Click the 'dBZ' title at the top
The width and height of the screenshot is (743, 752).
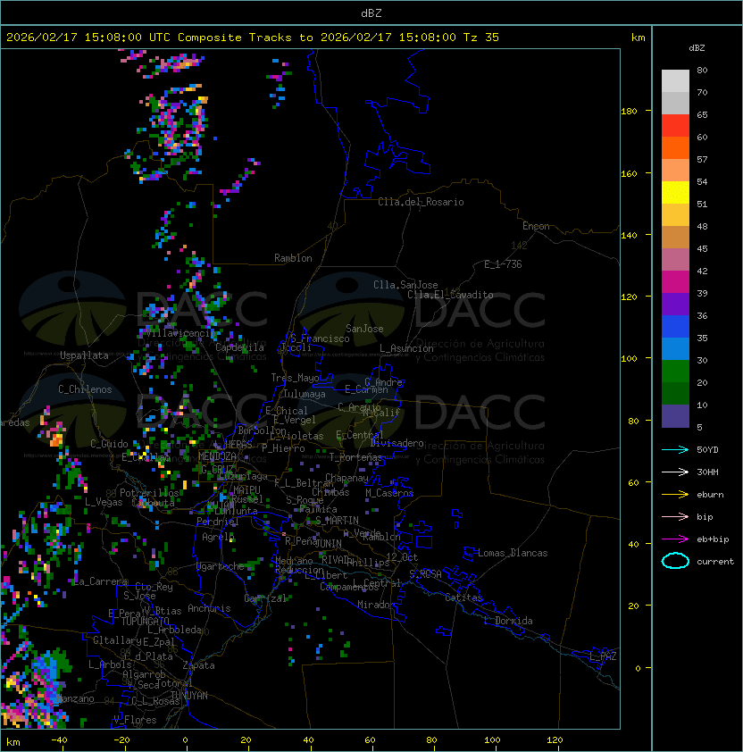point(371,13)
